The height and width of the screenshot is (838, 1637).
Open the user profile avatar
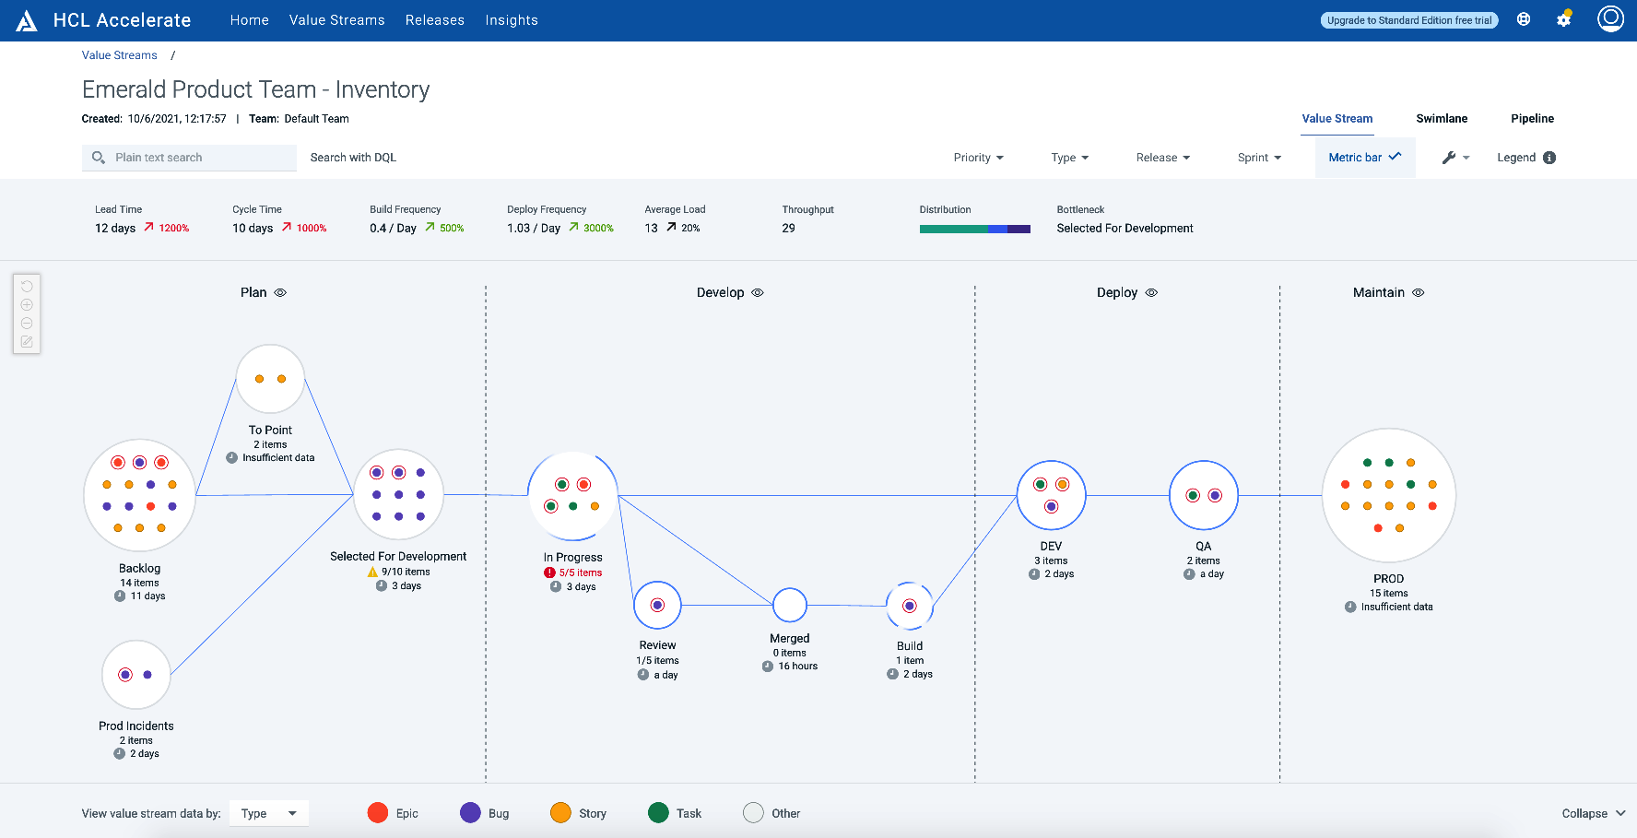click(1610, 18)
